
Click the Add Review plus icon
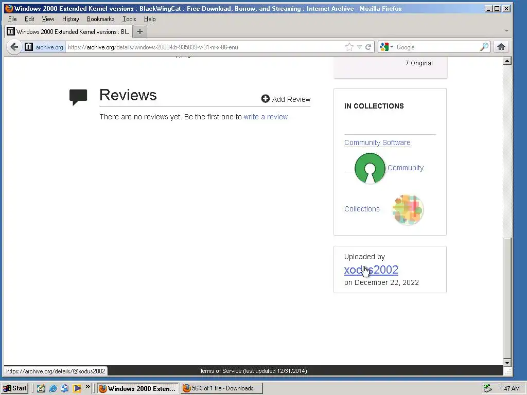(265, 99)
